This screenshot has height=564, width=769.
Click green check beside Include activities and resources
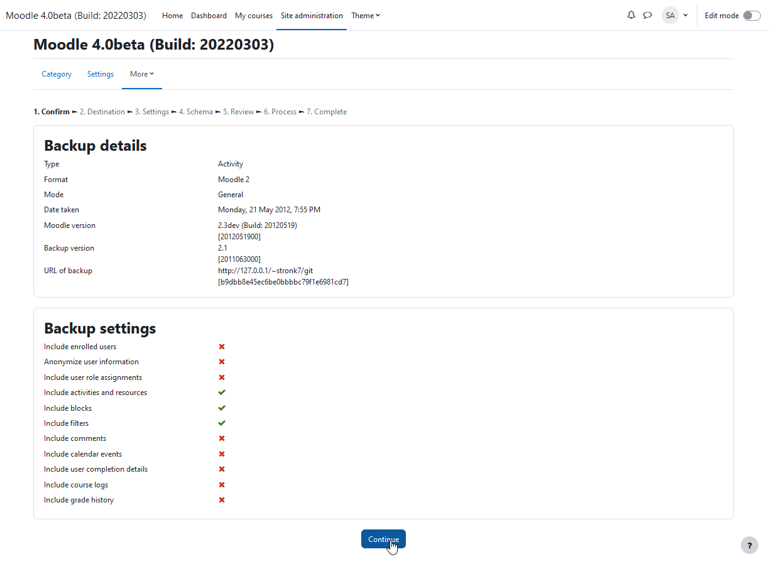pos(222,393)
